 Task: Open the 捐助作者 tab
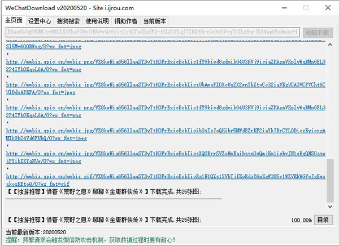coord(126,21)
